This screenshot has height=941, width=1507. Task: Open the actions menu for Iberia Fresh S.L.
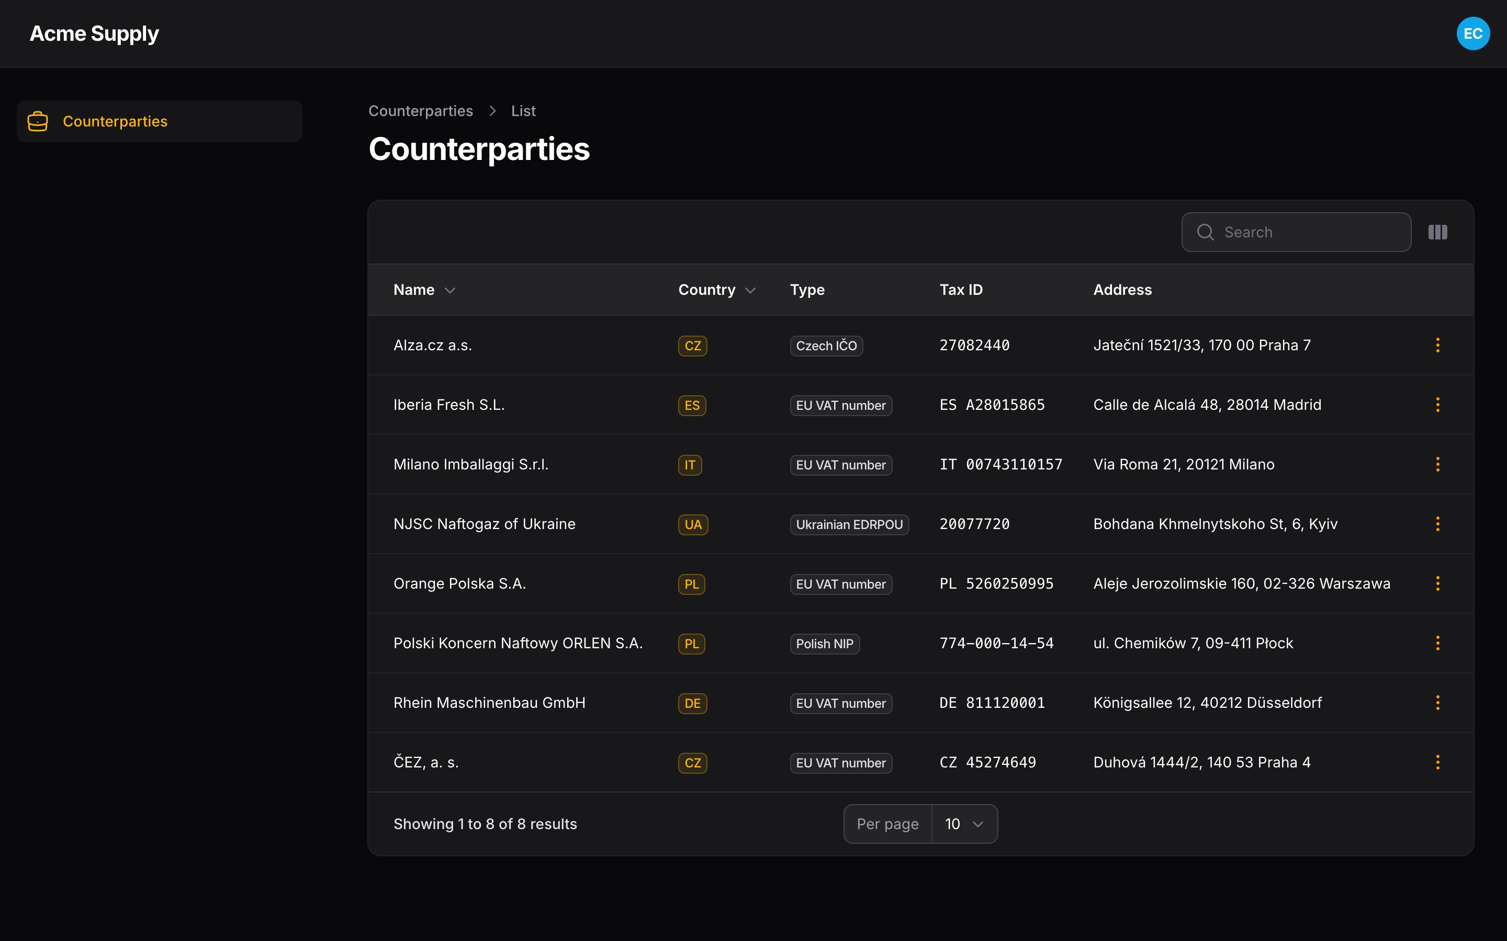(1437, 405)
